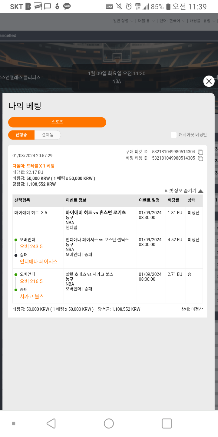Click 인디애나 페이서스 selection text
This screenshot has height=437, width=218.
(x=38, y=261)
